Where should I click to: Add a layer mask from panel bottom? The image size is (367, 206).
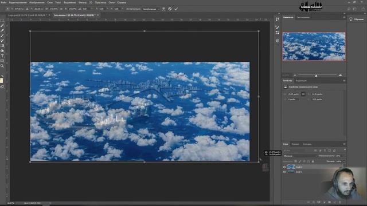tap(319, 202)
